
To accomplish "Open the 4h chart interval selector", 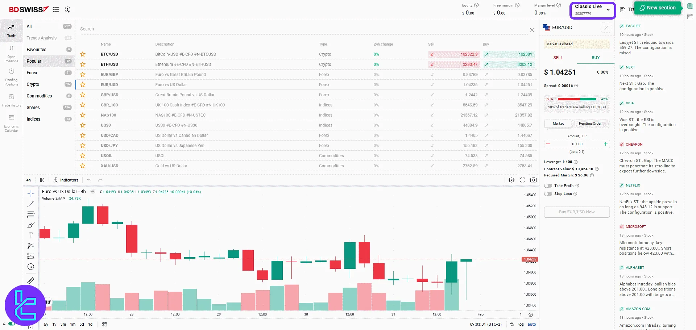I will tap(29, 180).
